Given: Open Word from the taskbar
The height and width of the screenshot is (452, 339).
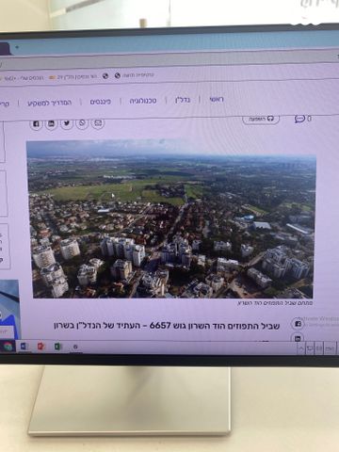Looking at the screenshot, I should pos(24,347).
